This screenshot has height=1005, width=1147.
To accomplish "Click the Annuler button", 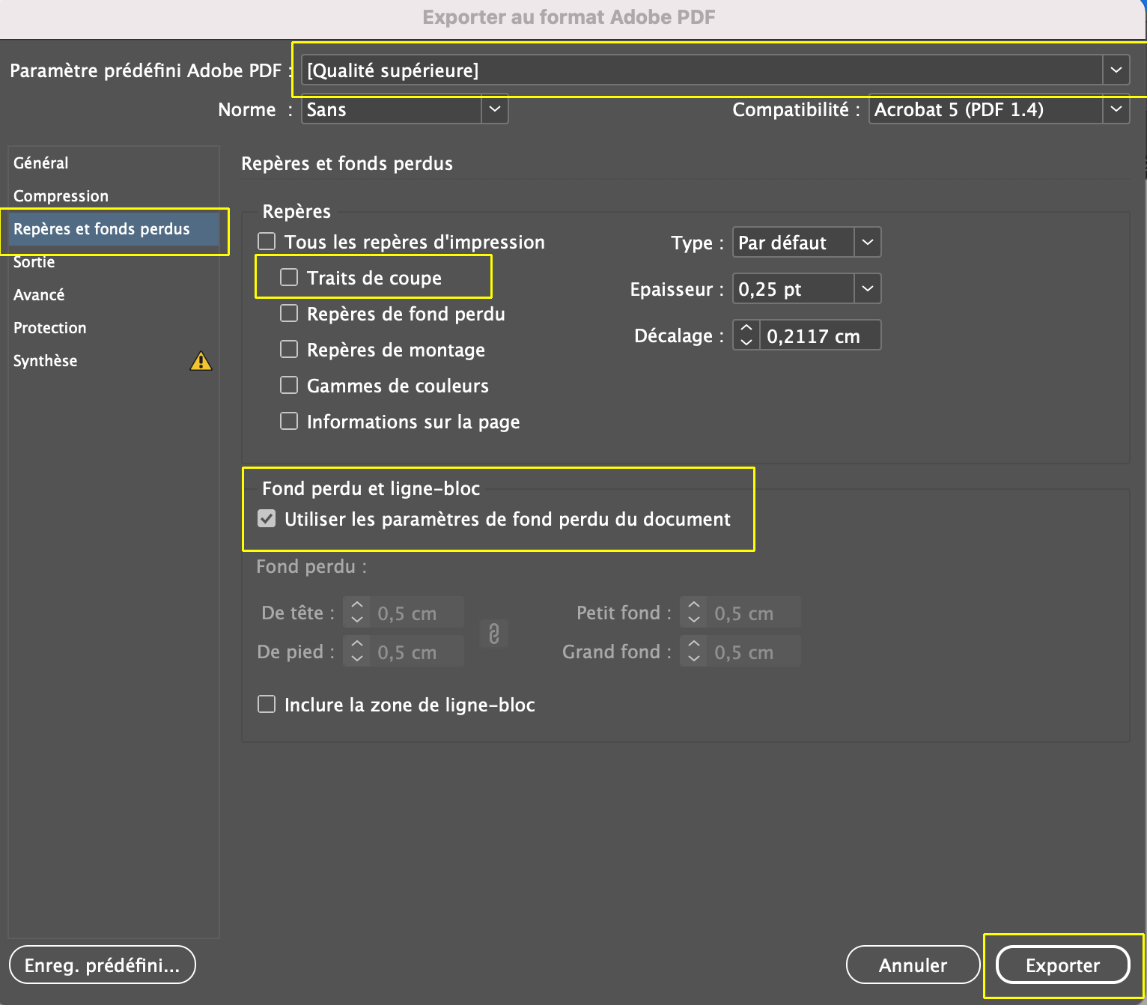I will click(913, 965).
